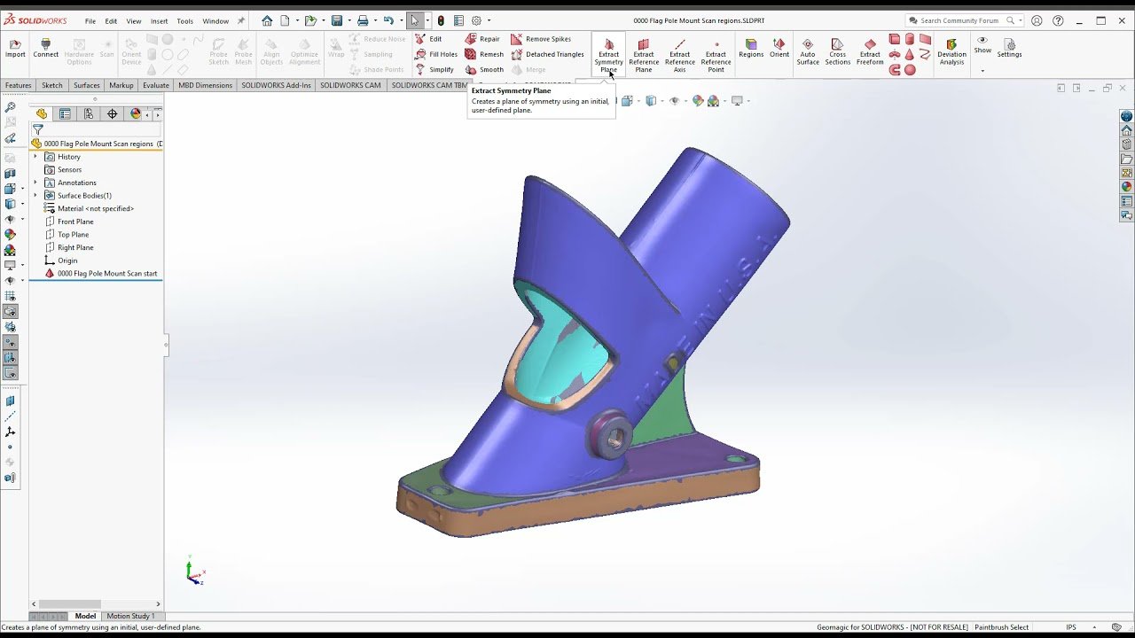
Task: Expand the Surface Bodies(1) node
Action: (x=35, y=196)
